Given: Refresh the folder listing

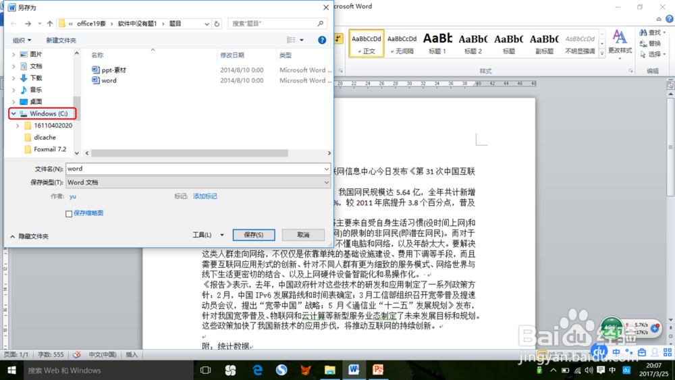Looking at the screenshot, I should pos(217,24).
